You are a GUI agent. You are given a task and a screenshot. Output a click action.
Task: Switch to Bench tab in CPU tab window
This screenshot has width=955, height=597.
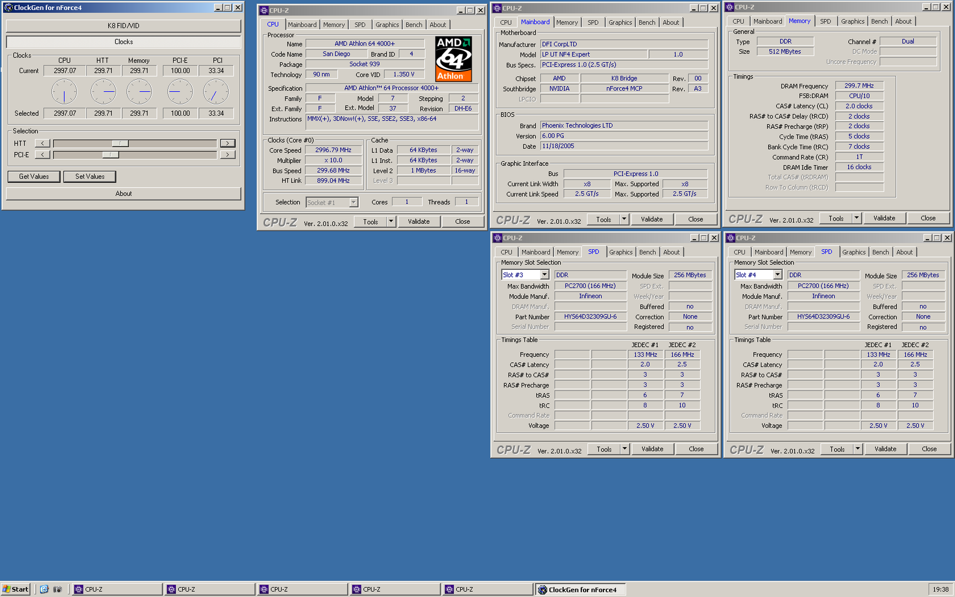coord(414,25)
